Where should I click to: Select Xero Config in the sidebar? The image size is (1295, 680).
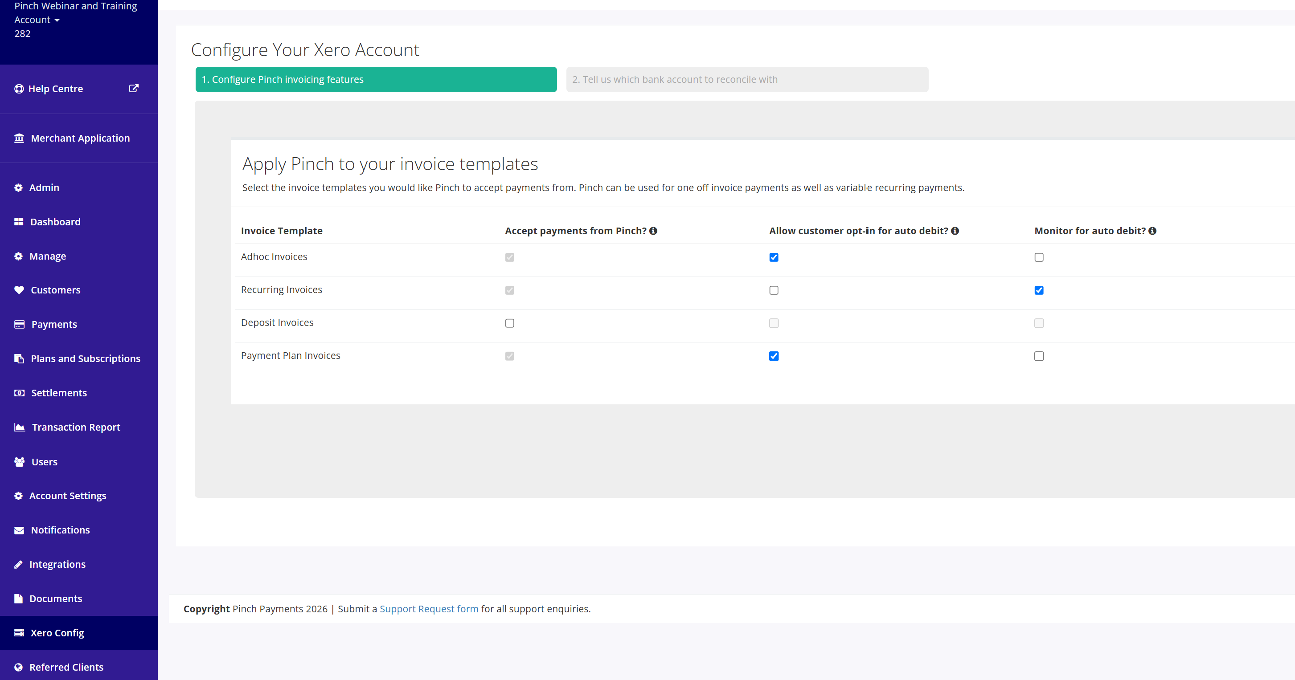tap(79, 633)
